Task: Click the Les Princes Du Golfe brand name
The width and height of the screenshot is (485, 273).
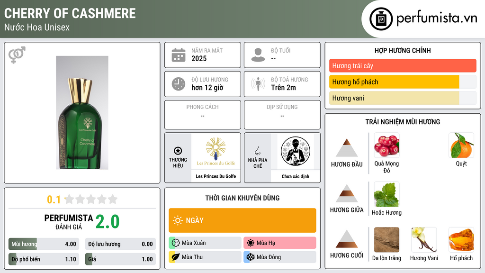Action: click(x=216, y=176)
